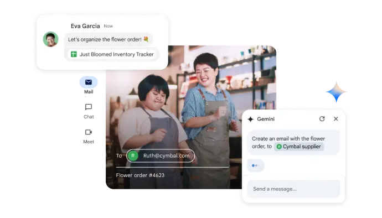The height and width of the screenshot is (218, 382).
Task: Click the Chat label text
Action: click(x=89, y=117)
